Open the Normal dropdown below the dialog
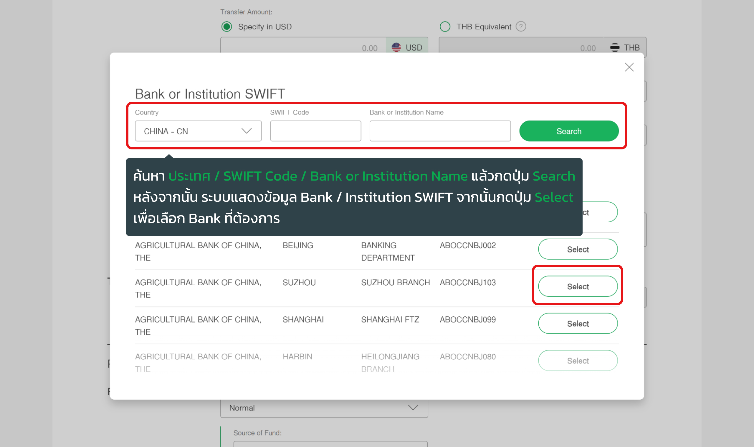This screenshot has height=447, width=754. 324,408
